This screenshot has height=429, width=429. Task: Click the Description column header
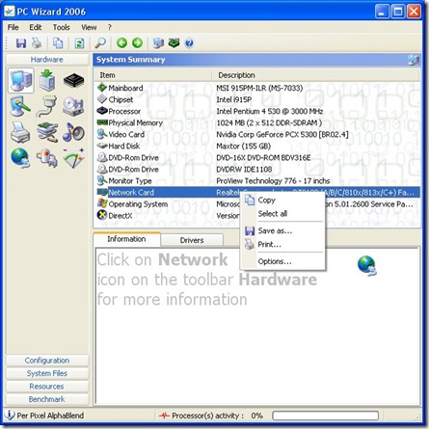(x=316, y=75)
